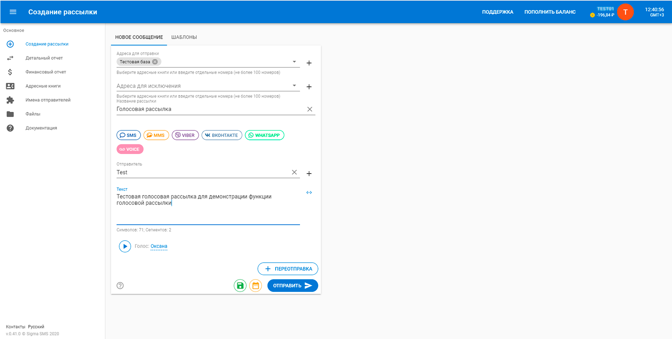Click the dollar icon beside Финансовый отчет
The height and width of the screenshot is (339, 672).
[10, 72]
